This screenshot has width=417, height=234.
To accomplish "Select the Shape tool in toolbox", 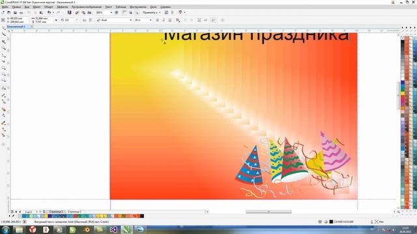I will (x=3, y=34).
